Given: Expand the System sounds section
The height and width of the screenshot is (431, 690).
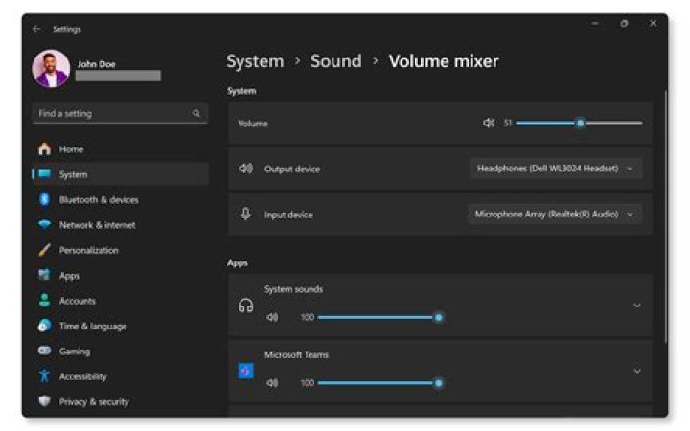Looking at the screenshot, I should [x=637, y=306].
